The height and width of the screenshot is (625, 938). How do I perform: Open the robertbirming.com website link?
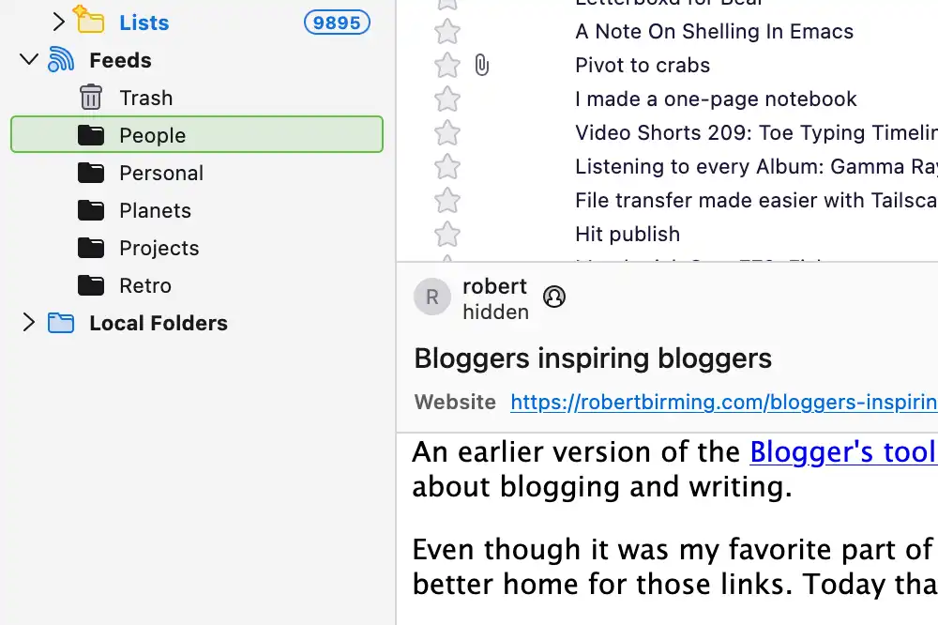coord(722,403)
